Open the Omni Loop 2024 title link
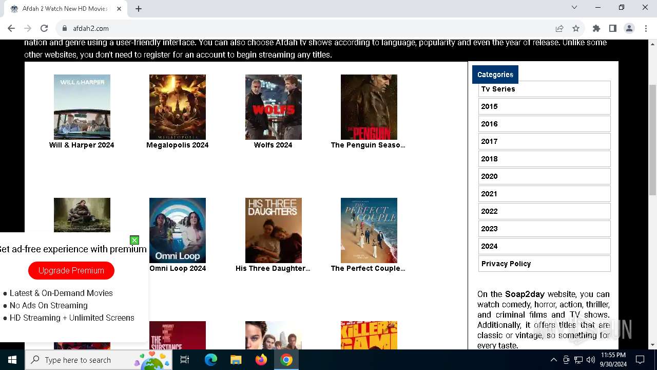This screenshot has height=370, width=657. point(178,268)
